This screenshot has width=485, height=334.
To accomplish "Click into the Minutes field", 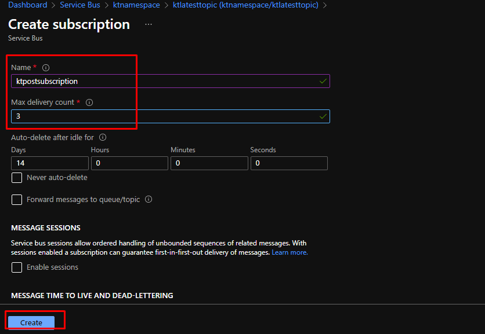I will [x=209, y=163].
